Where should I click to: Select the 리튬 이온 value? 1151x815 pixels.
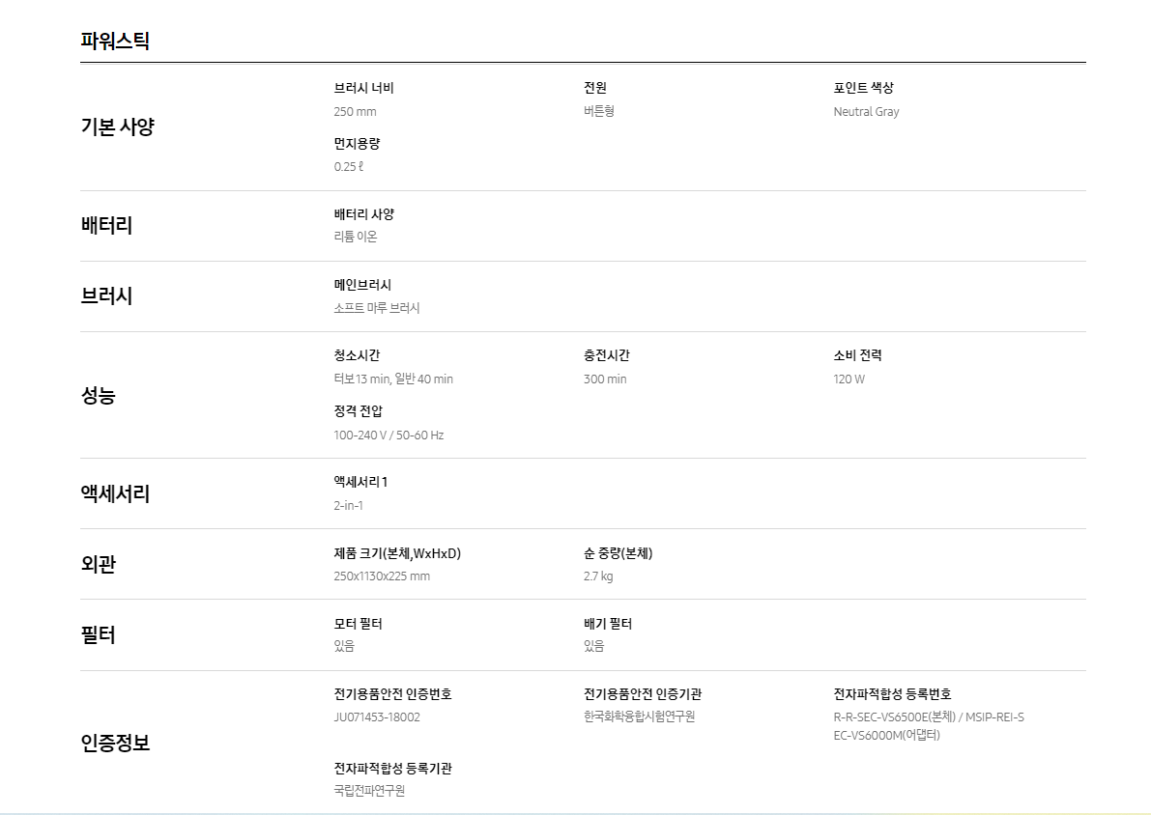click(356, 237)
